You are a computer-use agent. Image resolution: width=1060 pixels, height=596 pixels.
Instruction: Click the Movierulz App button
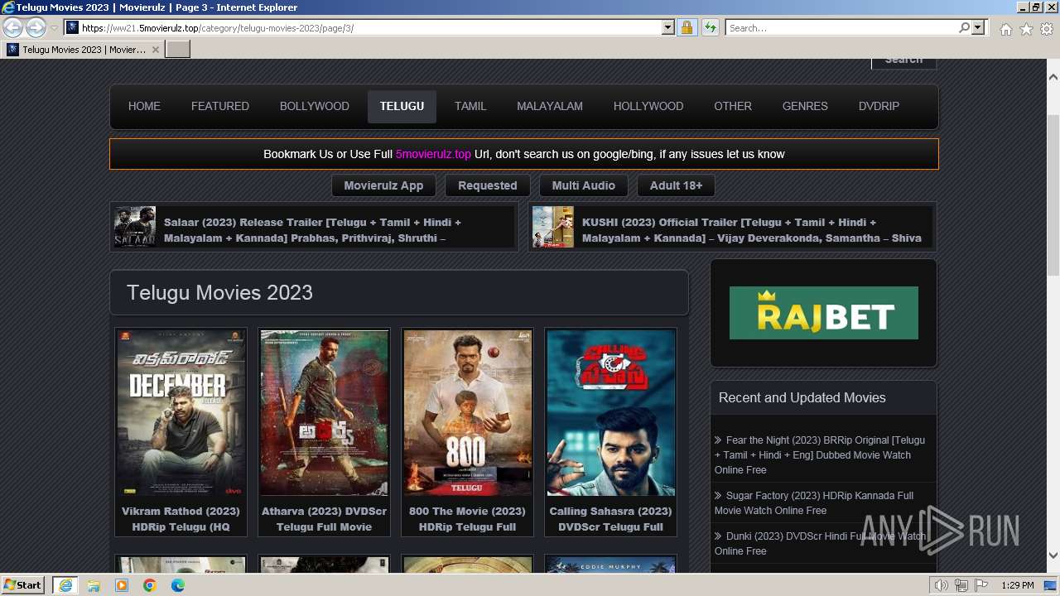[x=383, y=185]
